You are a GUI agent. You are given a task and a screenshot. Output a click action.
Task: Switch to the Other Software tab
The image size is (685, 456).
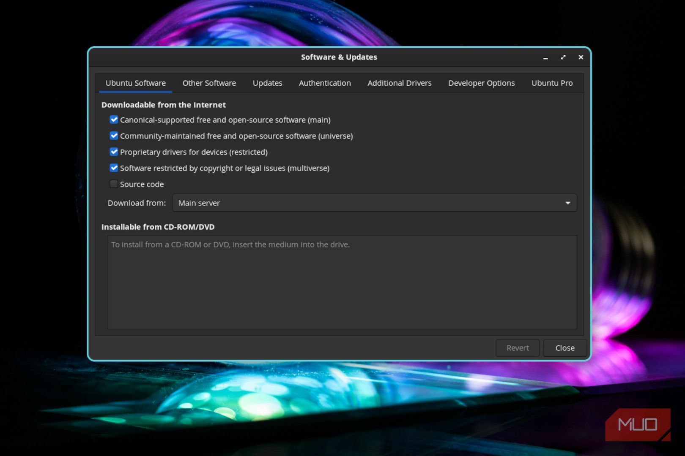pyautogui.click(x=209, y=83)
